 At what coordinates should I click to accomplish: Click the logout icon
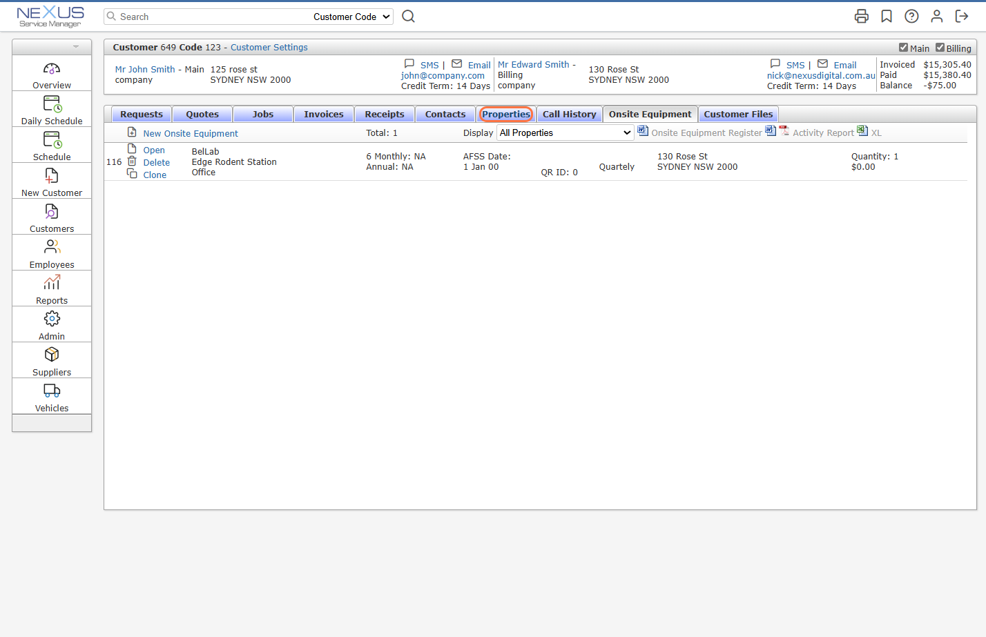pyautogui.click(x=962, y=16)
